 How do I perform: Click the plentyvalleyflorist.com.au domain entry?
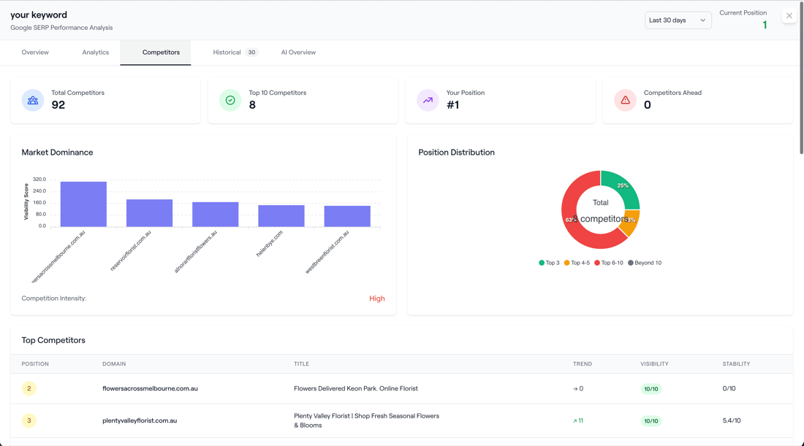coord(140,421)
